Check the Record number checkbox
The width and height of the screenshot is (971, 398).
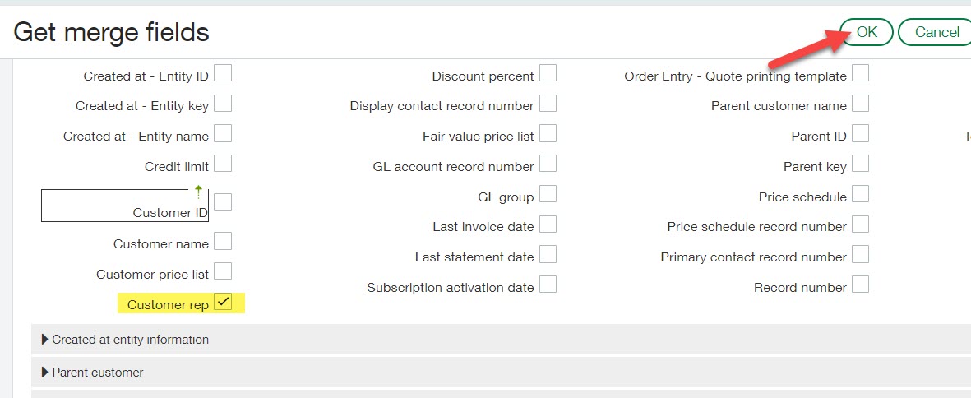pyautogui.click(x=860, y=285)
